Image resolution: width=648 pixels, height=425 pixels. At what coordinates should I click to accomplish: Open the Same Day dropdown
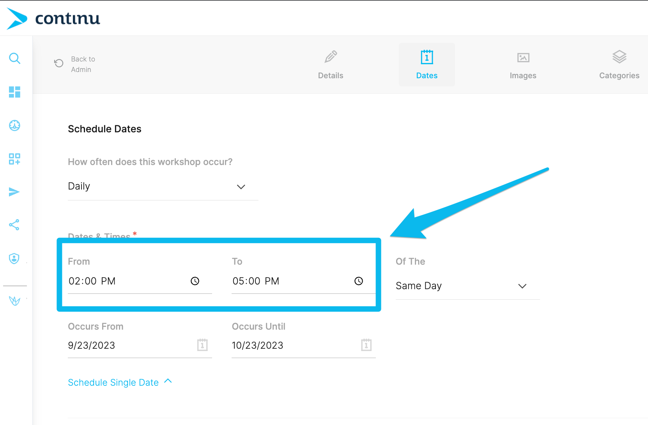tap(467, 286)
